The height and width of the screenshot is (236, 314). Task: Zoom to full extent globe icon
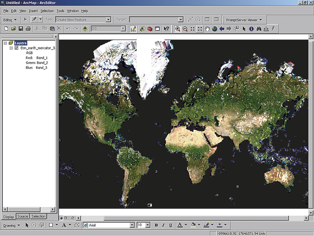(x=215, y=29)
